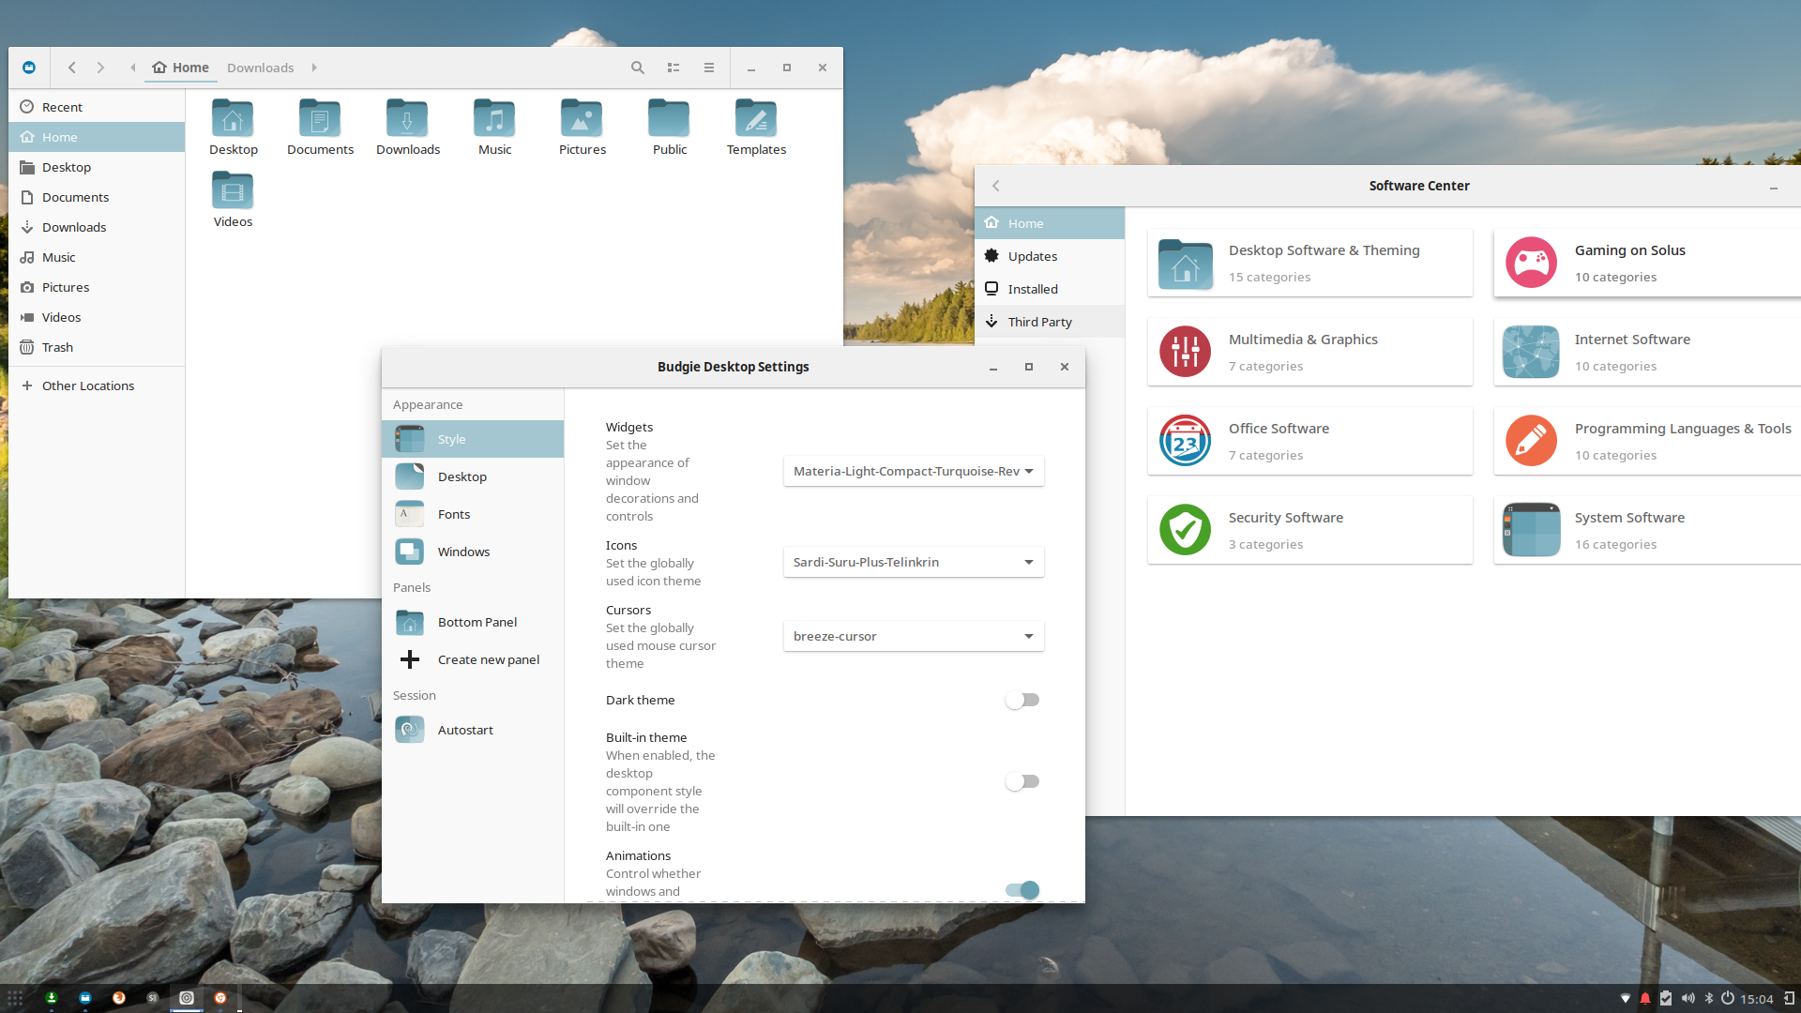Click the green download icon in bottom panel

pyautogui.click(x=52, y=998)
